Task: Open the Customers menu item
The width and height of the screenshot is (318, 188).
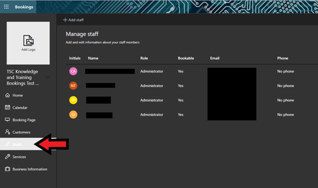Action: click(28, 132)
